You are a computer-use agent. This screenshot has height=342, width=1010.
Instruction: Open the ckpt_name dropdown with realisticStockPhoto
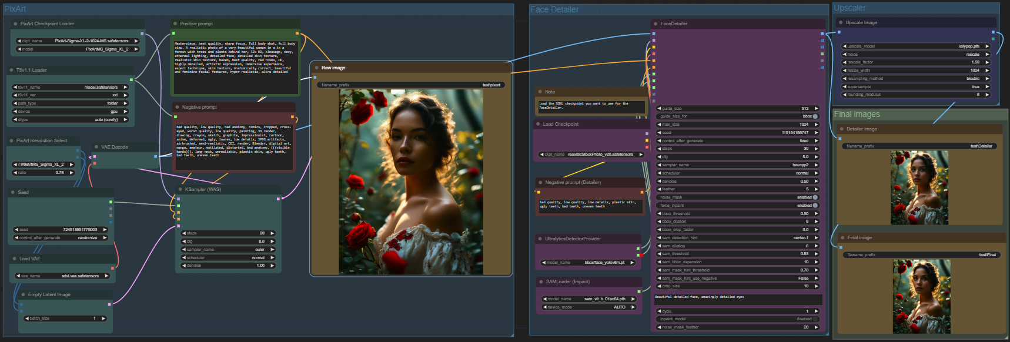pos(591,155)
